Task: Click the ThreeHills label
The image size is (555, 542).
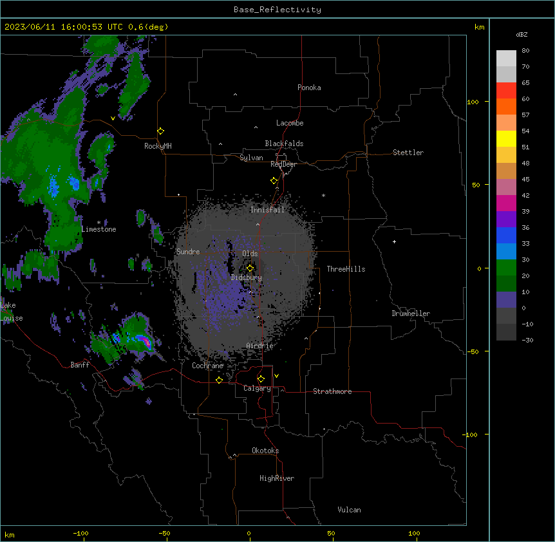Action: (346, 269)
